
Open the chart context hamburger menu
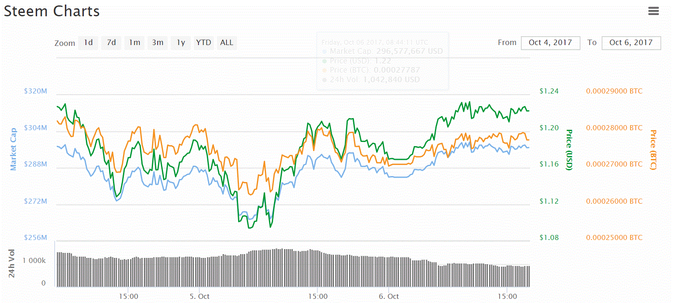(x=653, y=11)
